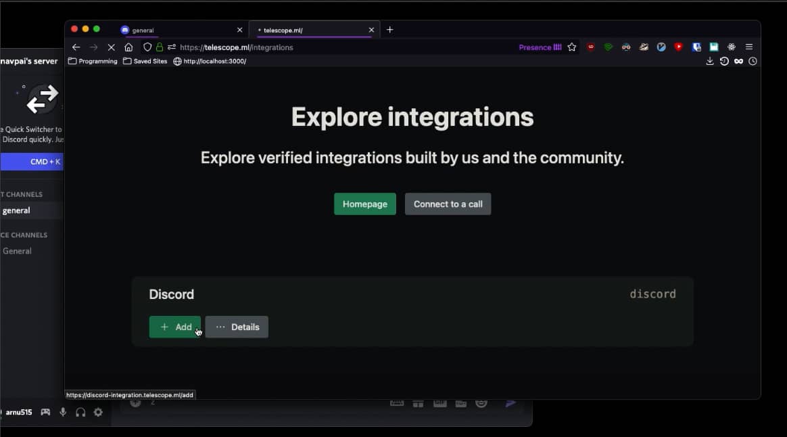Click the history counter-clockwise clock icon
Viewport: 787px width, 437px height.
click(724, 62)
